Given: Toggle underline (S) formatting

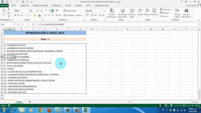Looking at the screenshot, I should click(22, 15).
